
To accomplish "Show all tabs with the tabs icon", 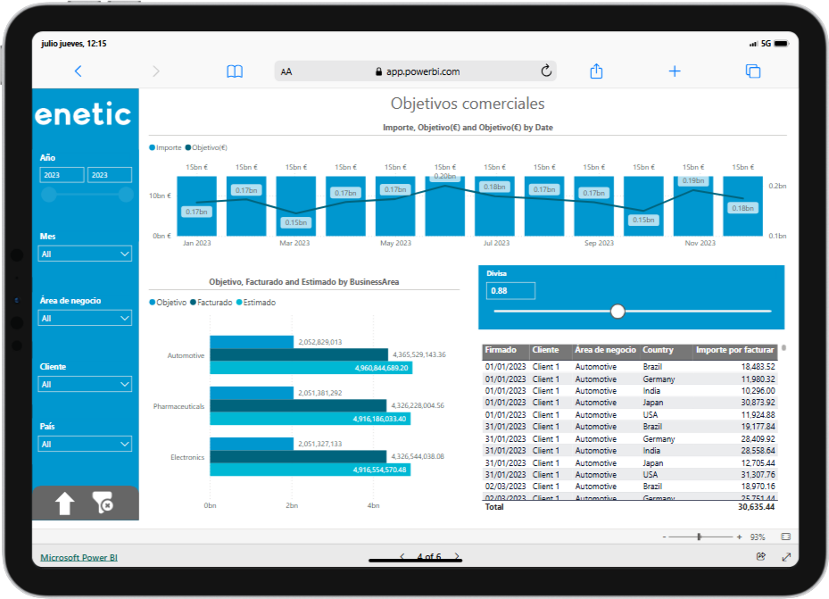I will coord(753,71).
